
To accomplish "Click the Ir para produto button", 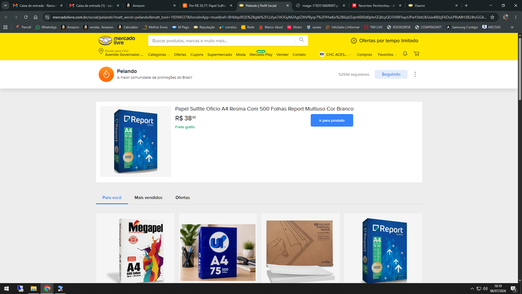I will [332, 121].
